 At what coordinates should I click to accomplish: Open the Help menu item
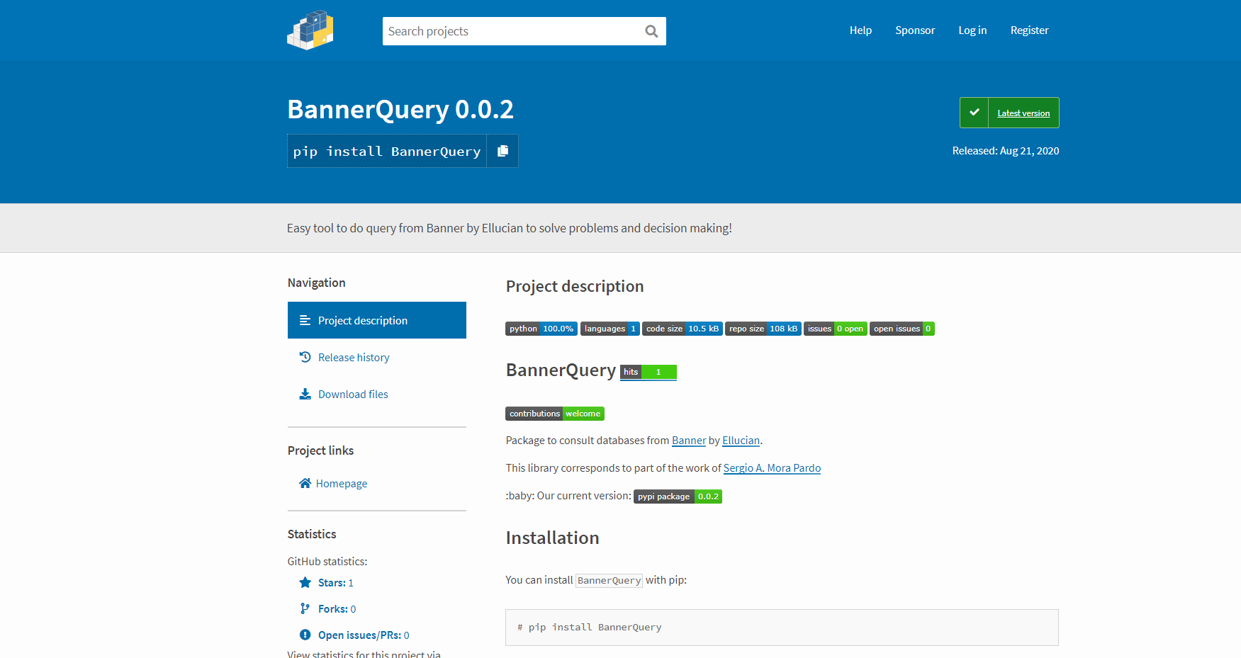click(x=860, y=30)
